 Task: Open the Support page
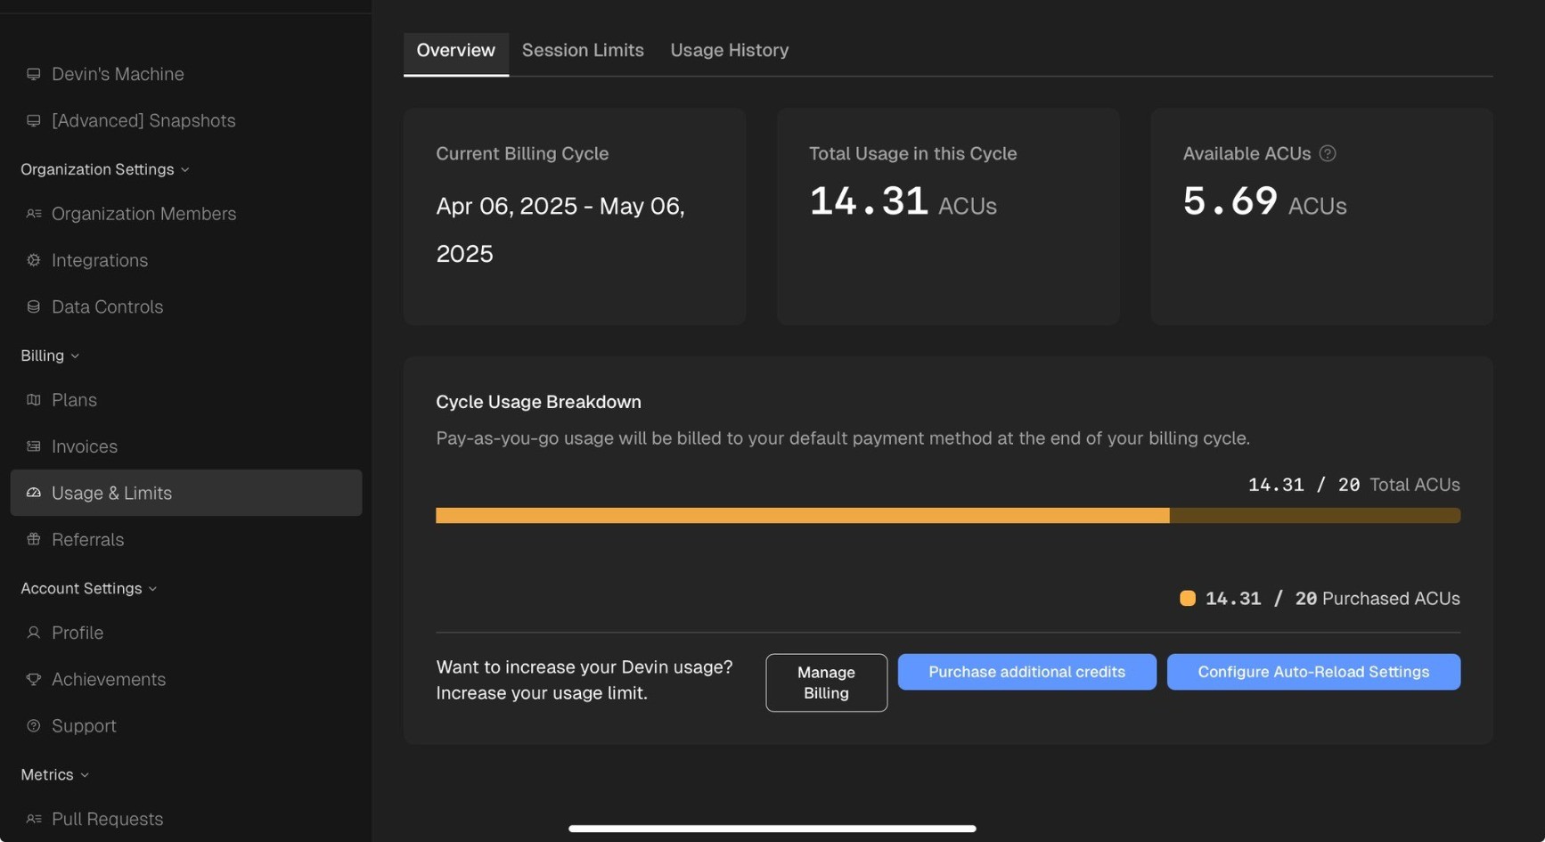[x=186, y=725]
